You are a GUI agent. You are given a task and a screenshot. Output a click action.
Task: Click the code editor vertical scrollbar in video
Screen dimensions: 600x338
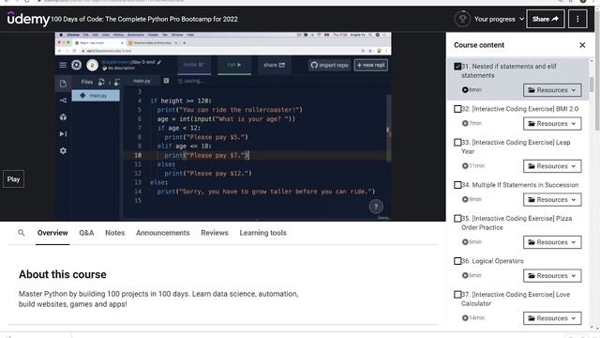point(388,129)
